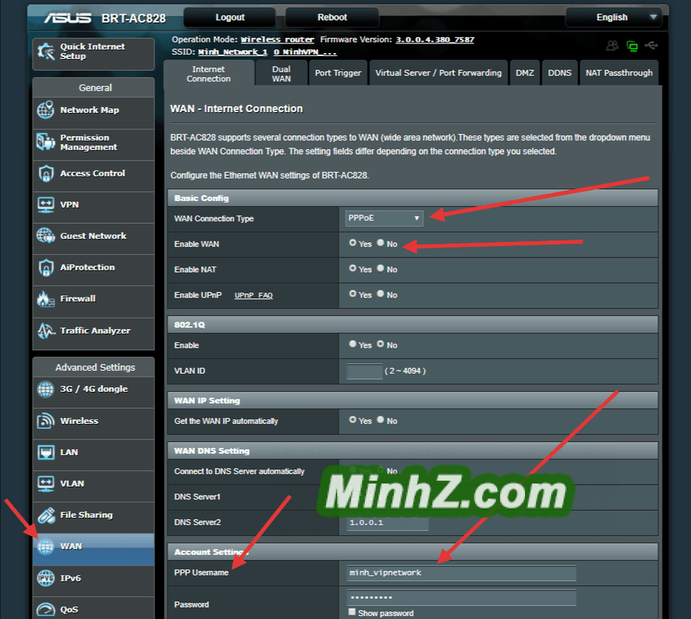Open the DDNS tab
691x619 pixels.
click(559, 73)
